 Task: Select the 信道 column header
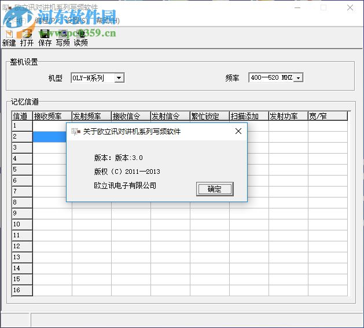pyautogui.click(x=23, y=116)
